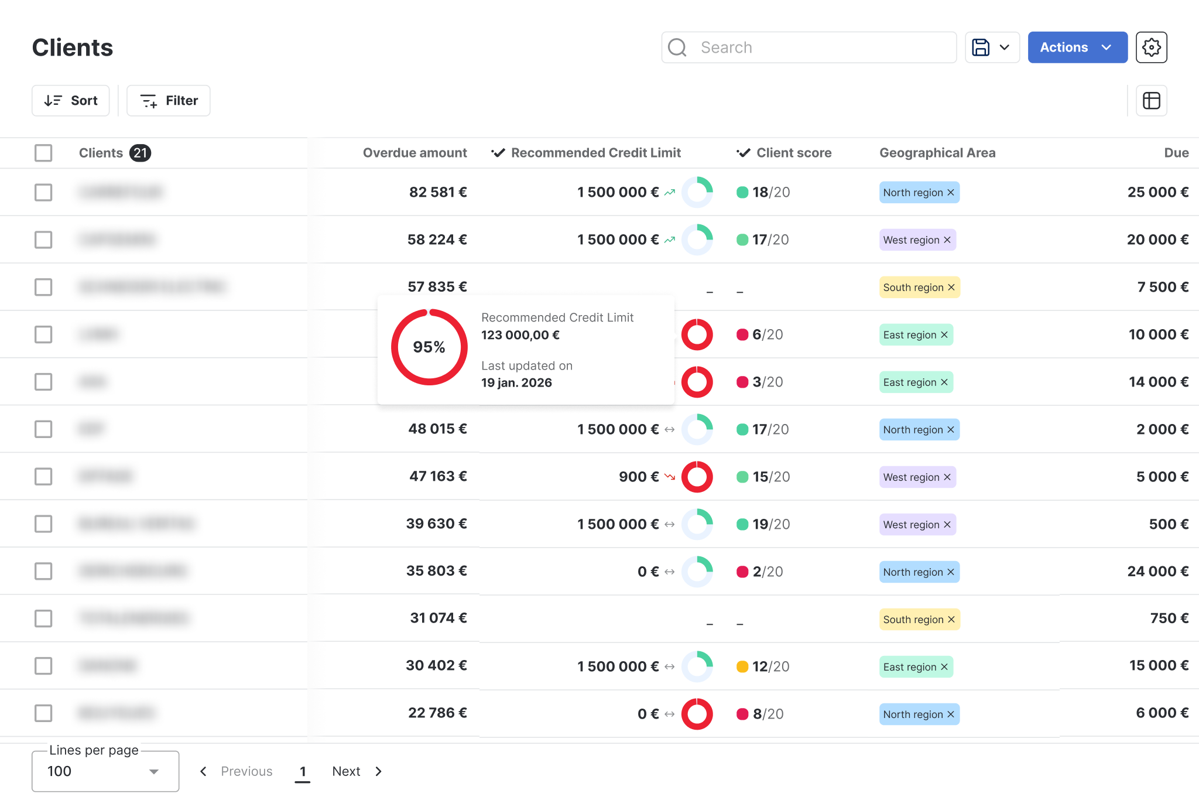Click the save view disk icon
Screen dimensions: 1199x807
tap(981, 47)
